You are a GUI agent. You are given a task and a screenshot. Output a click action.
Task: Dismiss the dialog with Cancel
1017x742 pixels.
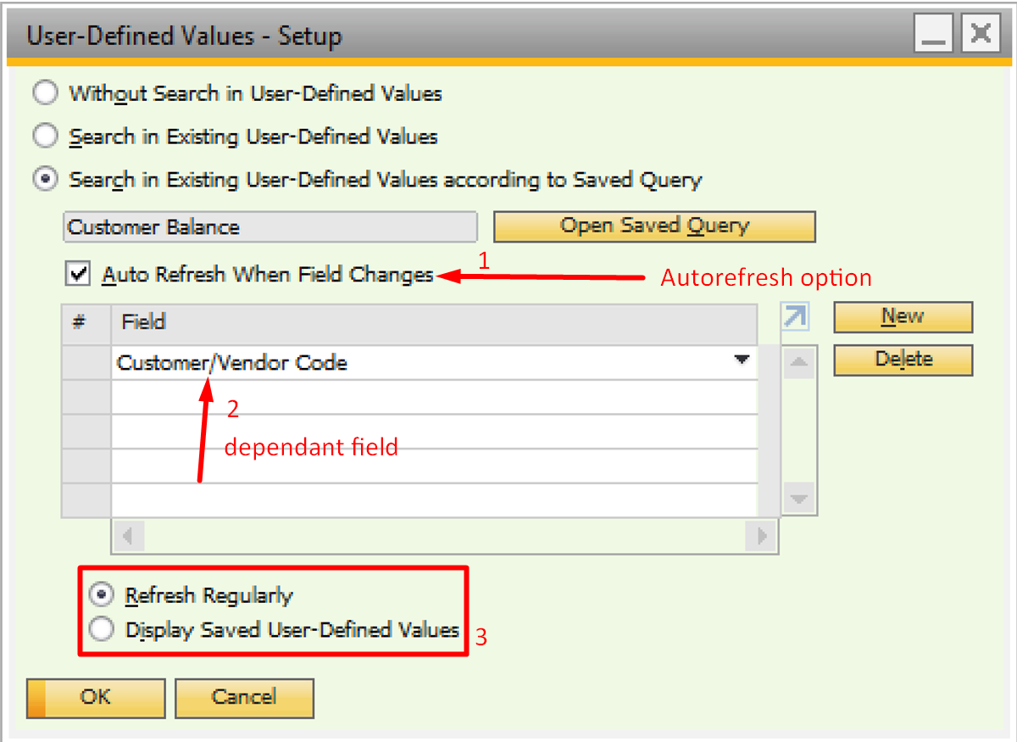coord(244,697)
